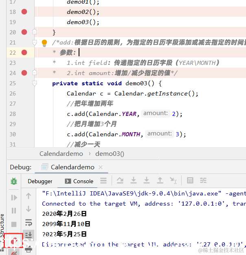Click console output 2022年5月25日

[x=64, y=234]
